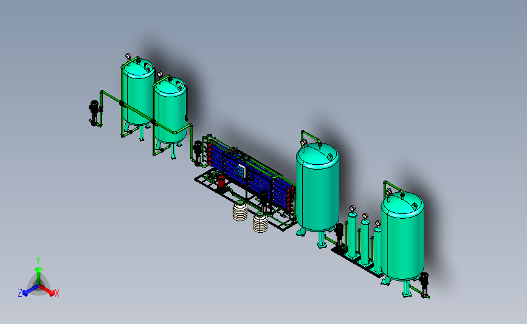This screenshot has width=527, height=324.
Task: Select the right white ribbed dosing tank
Action: (x=260, y=222)
